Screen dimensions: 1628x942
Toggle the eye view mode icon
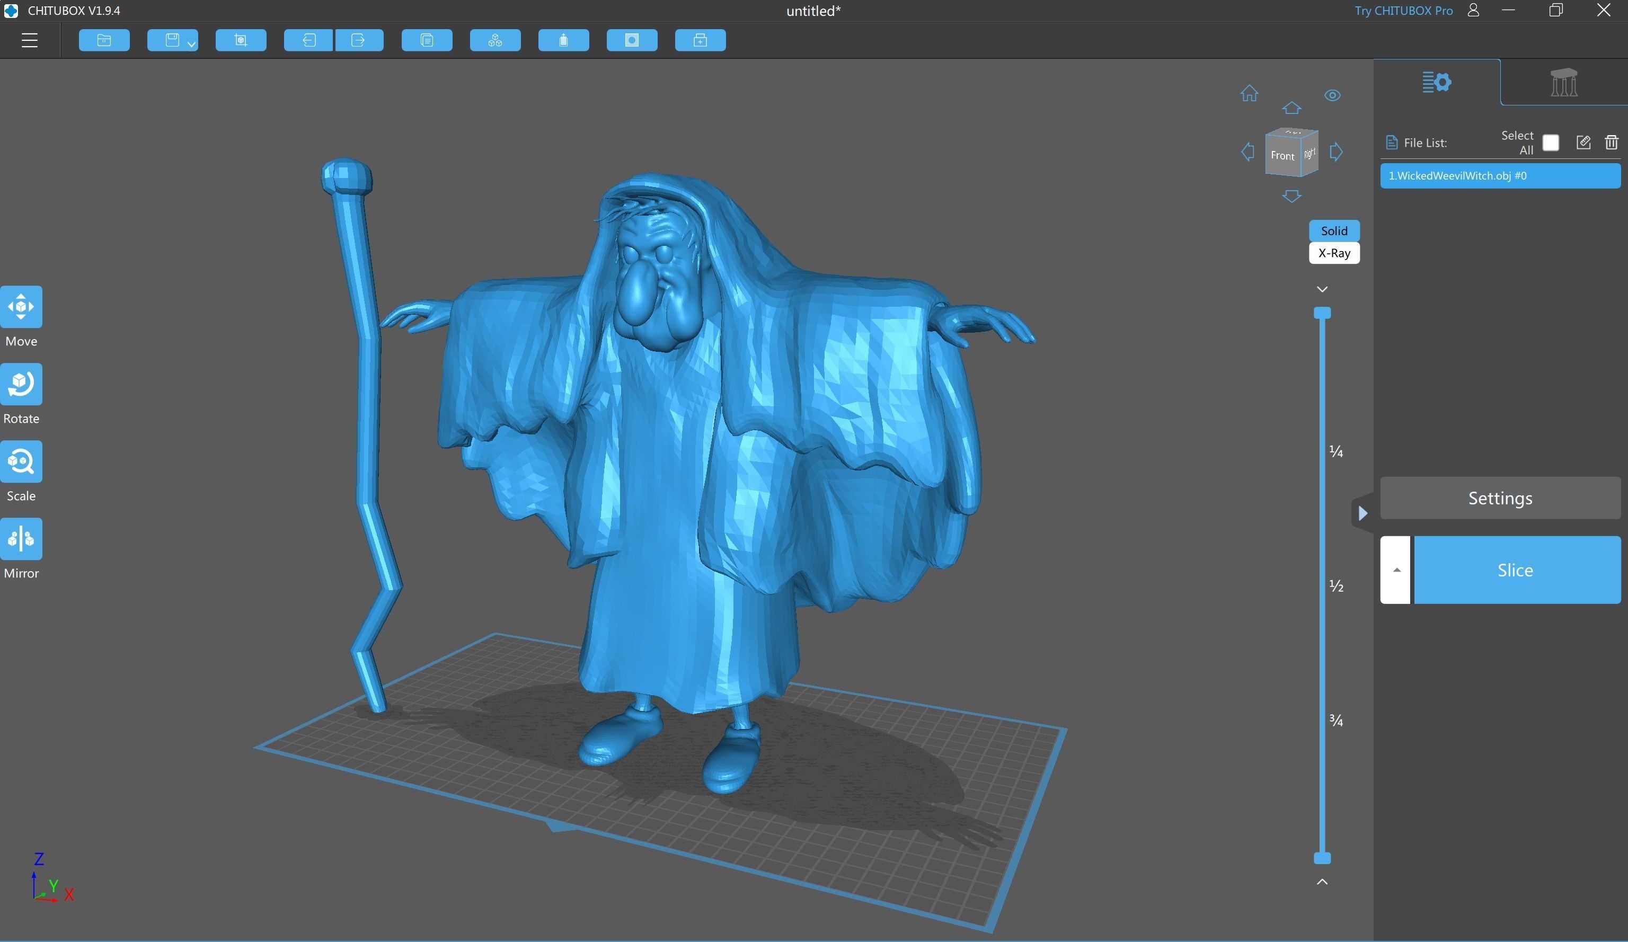click(x=1332, y=95)
